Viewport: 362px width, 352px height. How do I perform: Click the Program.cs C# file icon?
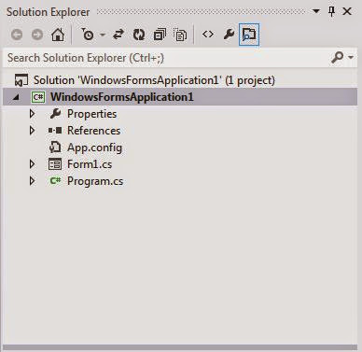pos(55,181)
